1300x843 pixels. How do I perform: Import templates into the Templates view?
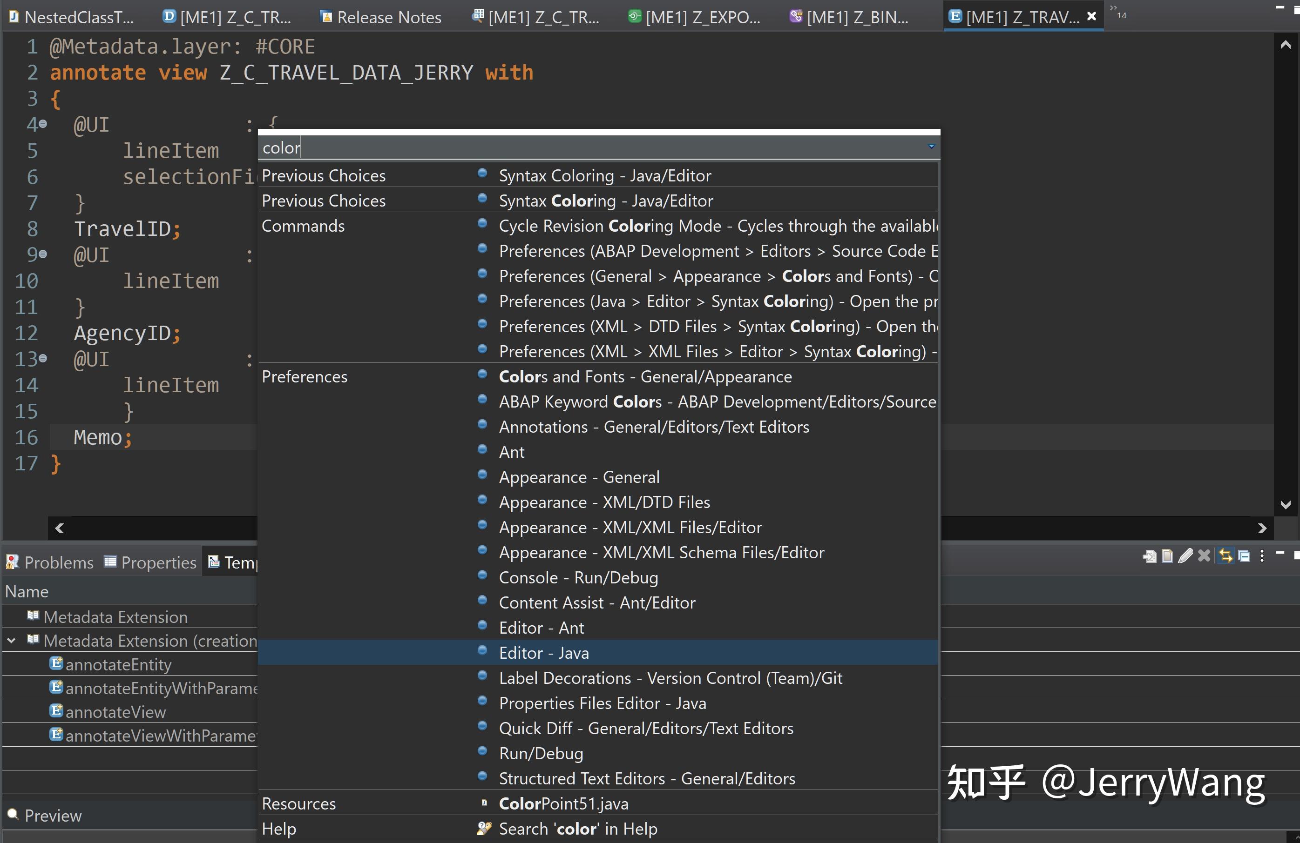1151,556
